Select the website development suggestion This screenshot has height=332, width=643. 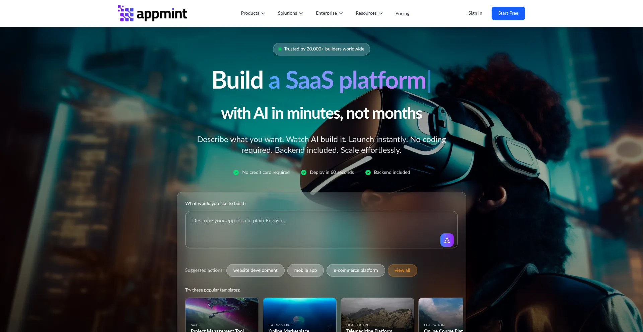(x=256, y=270)
